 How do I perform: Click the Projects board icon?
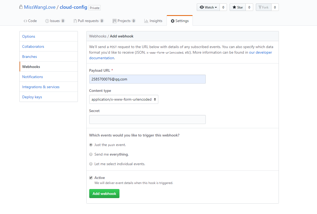(114, 21)
